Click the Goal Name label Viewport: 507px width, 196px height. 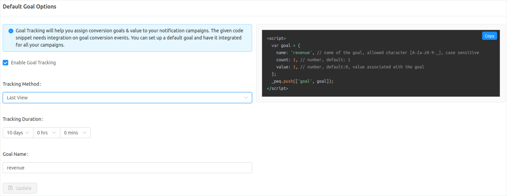16,154
